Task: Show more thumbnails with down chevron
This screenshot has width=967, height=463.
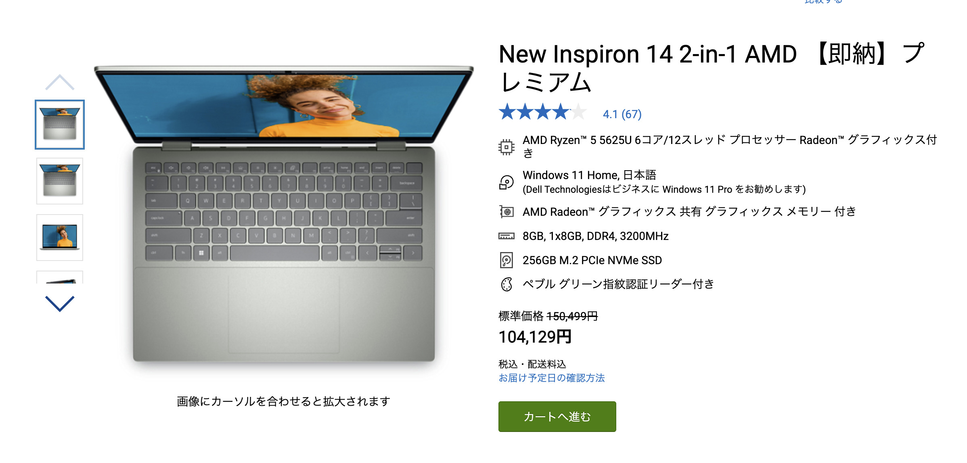Action: pos(60,304)
